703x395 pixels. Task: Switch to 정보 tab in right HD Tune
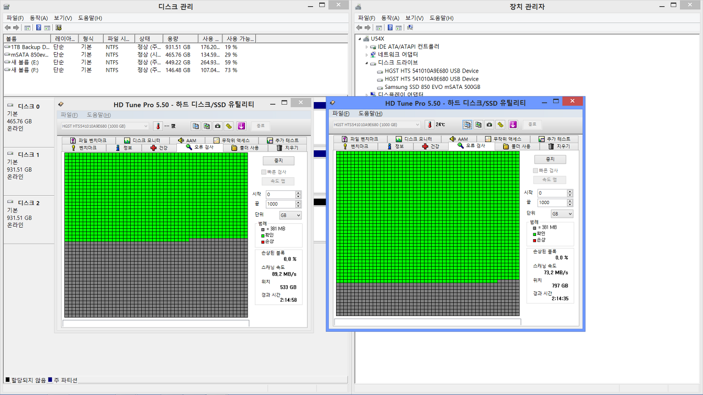point(395,146)
